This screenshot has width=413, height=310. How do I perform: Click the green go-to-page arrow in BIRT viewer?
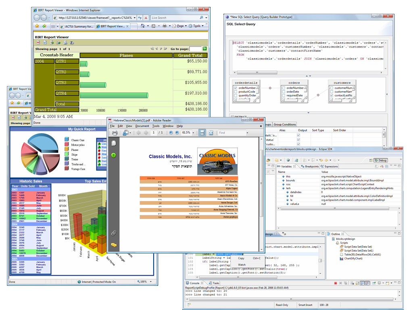tap(204, 48)
